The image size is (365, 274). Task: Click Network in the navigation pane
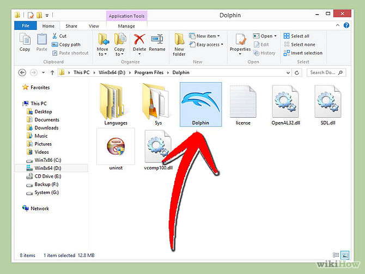point(36,209)
